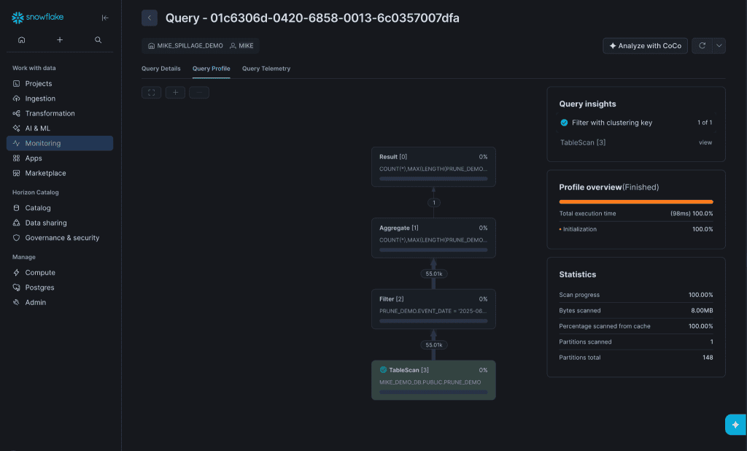Viewport: 747px width, 451px height.
Task: Click the plus create icon in the sidebar
Action: point(60,40)
